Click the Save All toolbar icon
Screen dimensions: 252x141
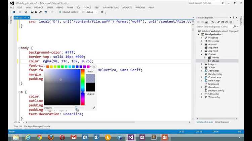coord(40,12)
